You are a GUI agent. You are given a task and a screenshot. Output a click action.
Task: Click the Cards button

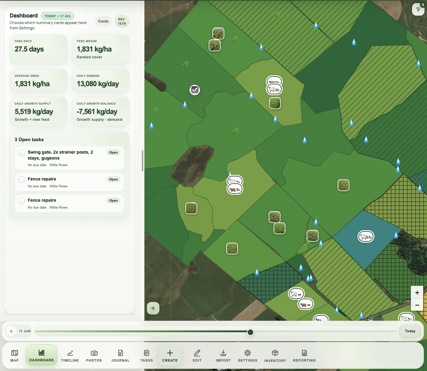tap(103, 21)
